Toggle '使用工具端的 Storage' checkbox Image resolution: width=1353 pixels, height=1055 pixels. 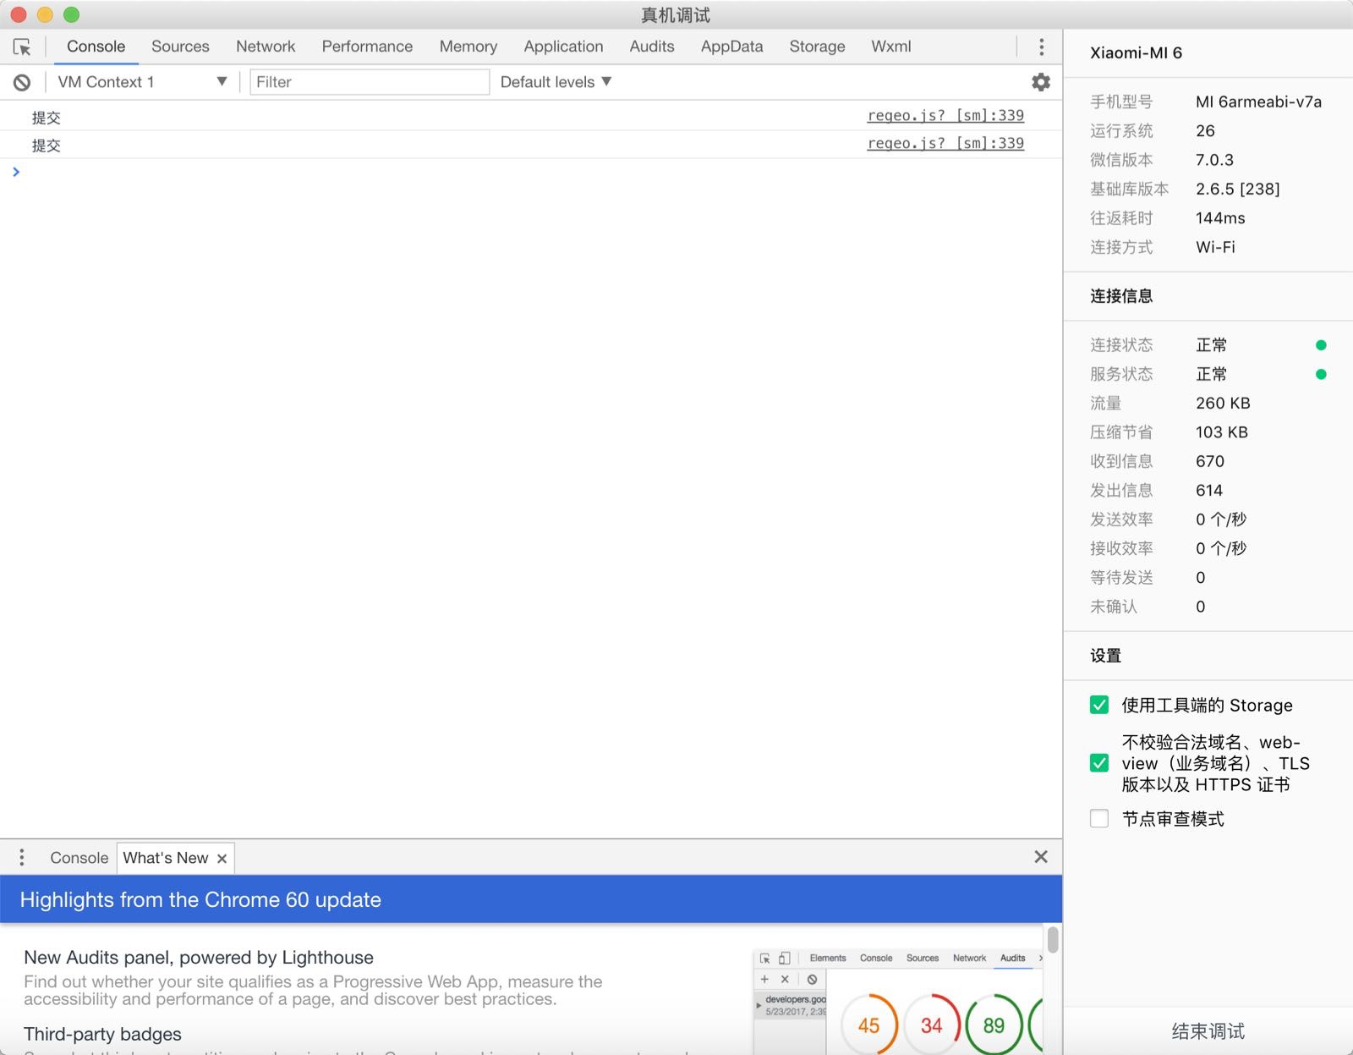(1099, 705)
